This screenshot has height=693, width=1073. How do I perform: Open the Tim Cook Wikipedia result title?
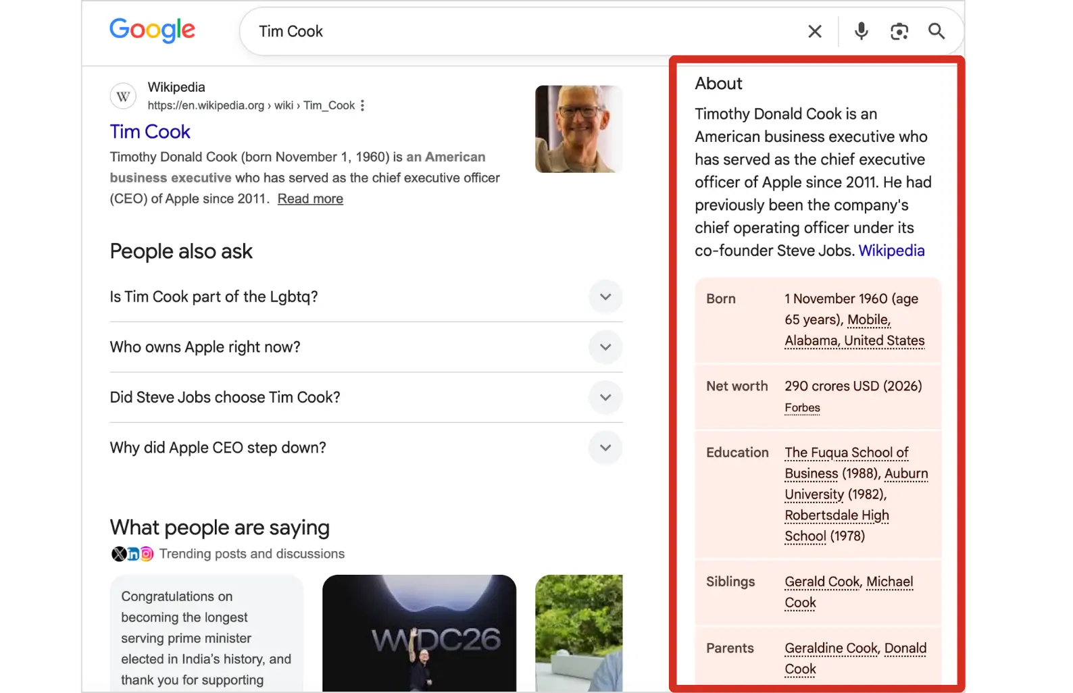pyautogui.click(x=150, y=132)
